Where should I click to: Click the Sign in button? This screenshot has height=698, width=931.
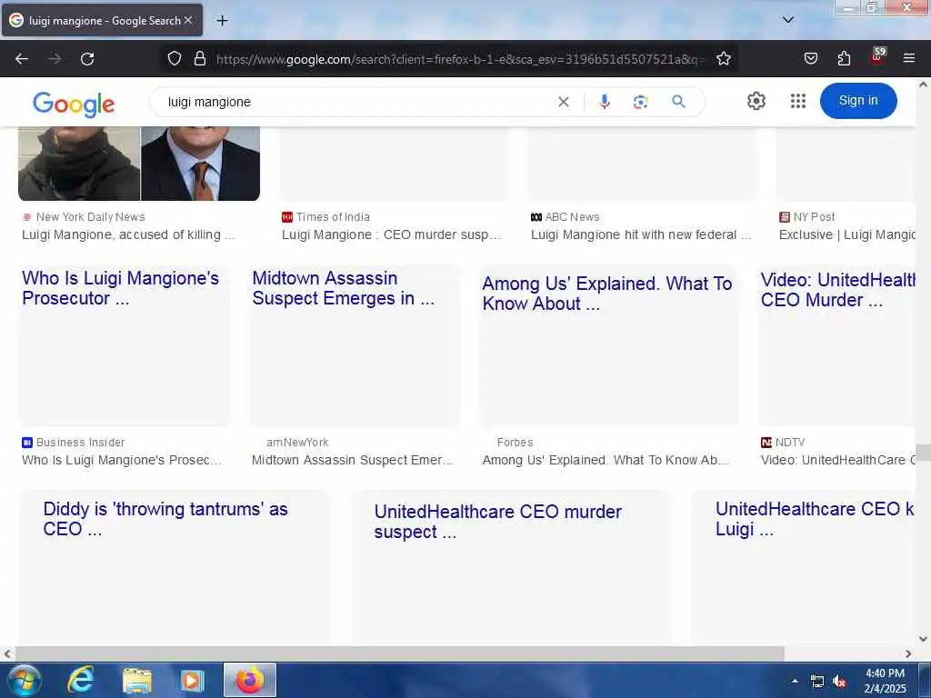click(x=858, y=101)
